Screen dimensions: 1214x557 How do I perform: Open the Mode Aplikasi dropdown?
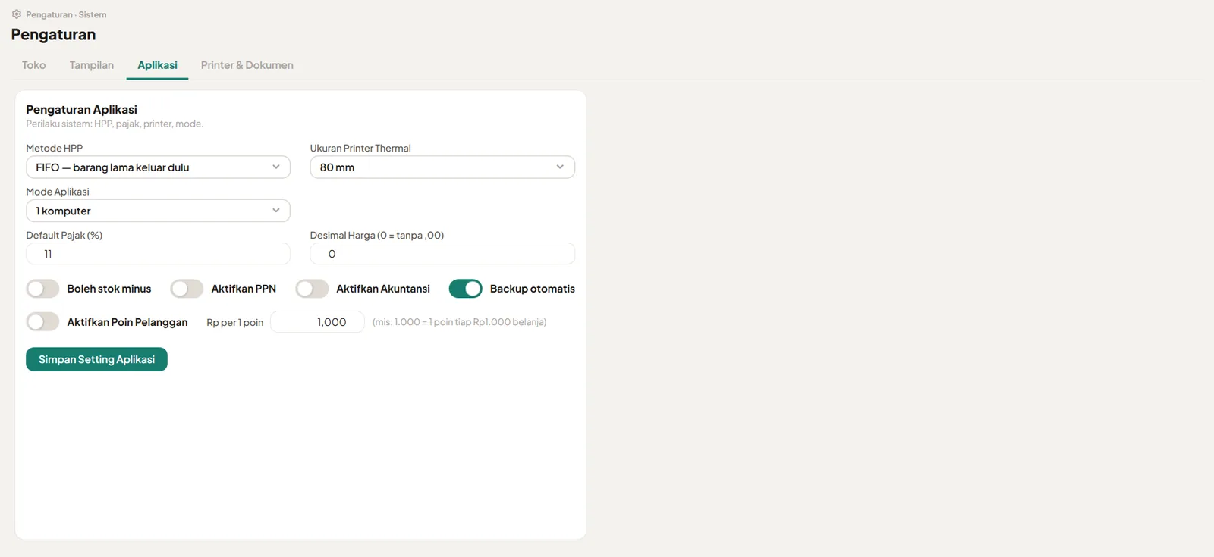(158, 211)
